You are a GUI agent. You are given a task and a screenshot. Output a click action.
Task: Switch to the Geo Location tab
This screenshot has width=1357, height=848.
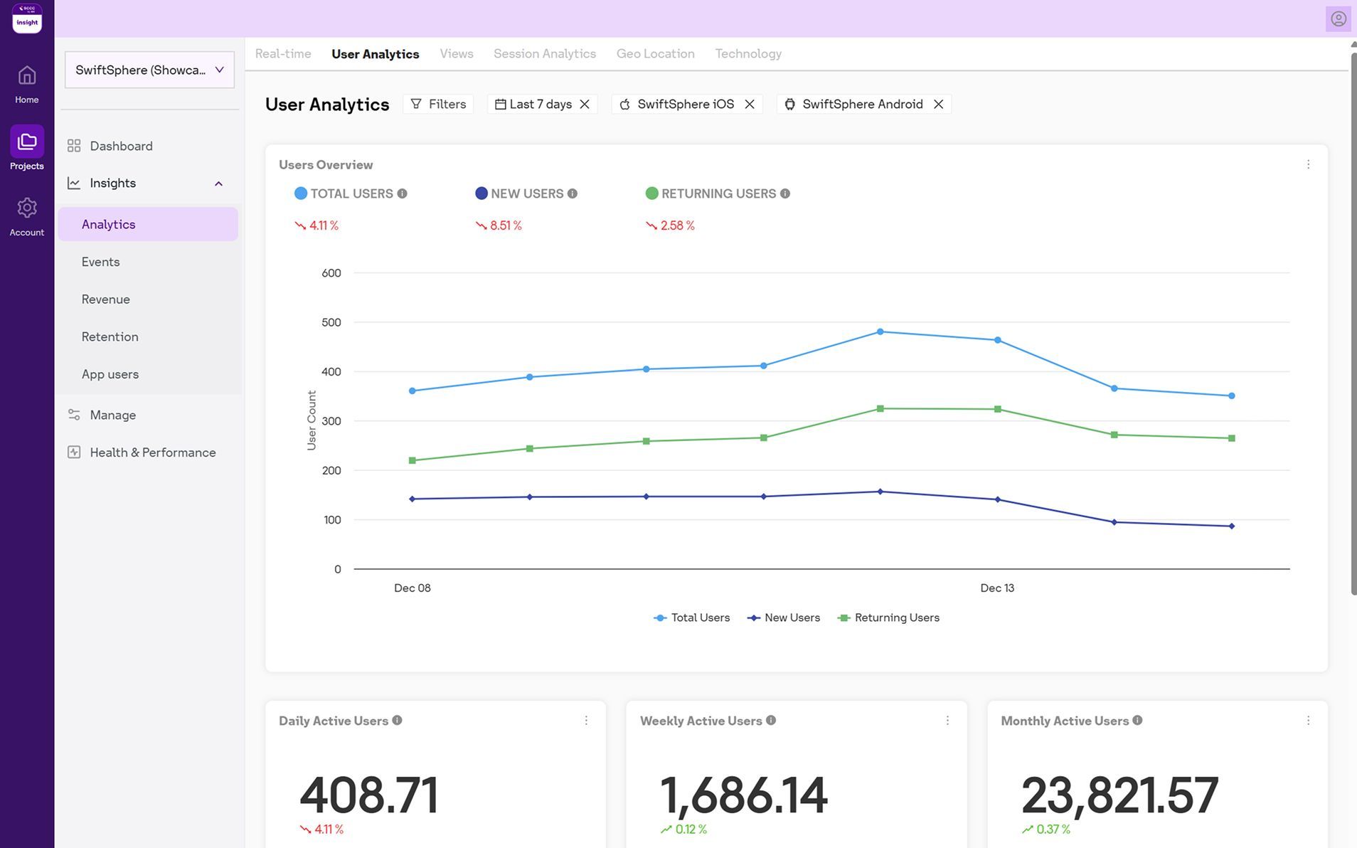tap(655, 54)
